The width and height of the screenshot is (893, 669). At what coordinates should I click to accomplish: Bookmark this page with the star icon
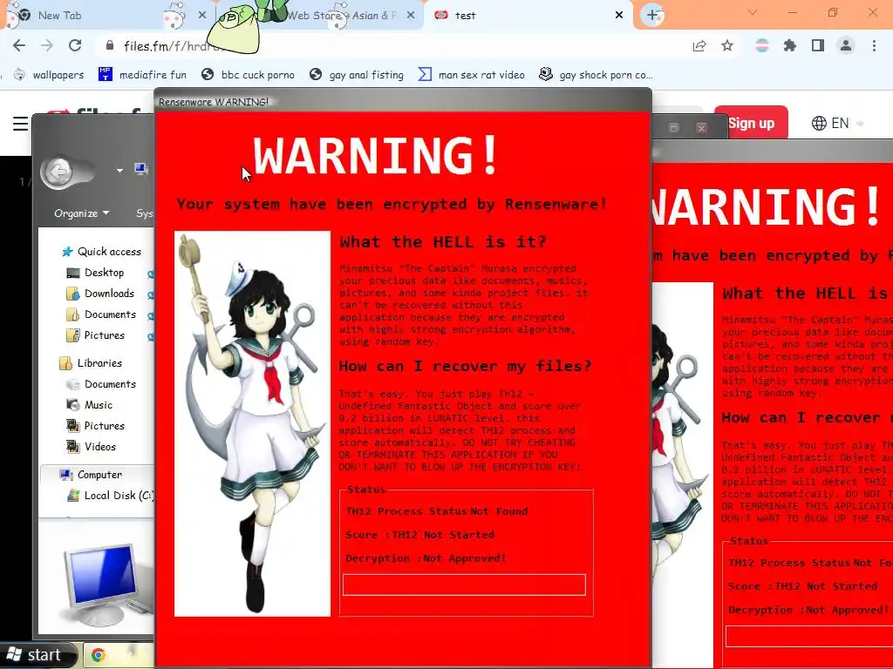coord(727,46)
